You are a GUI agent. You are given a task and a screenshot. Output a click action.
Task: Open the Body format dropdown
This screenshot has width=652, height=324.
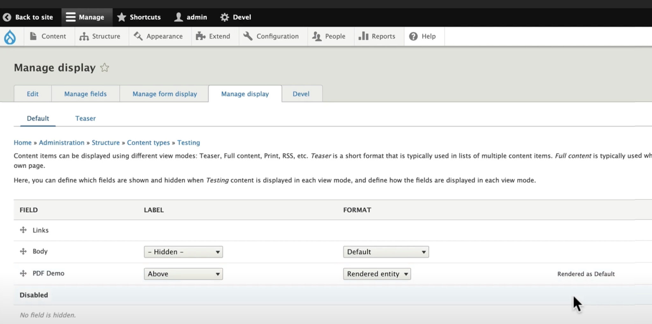click(x=386, y=252)
